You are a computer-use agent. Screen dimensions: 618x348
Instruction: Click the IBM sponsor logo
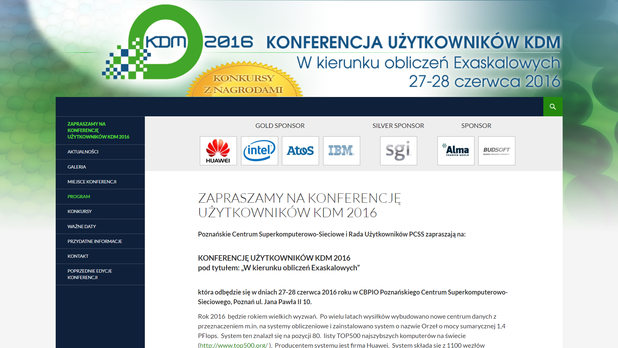coord(342,151)
